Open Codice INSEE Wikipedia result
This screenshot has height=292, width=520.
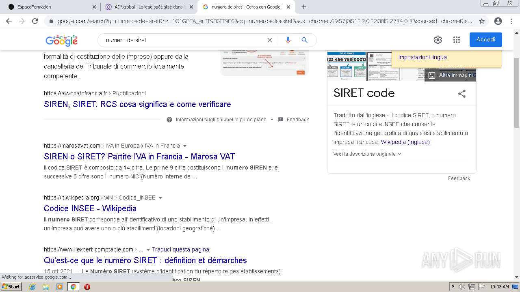point(90,208)
